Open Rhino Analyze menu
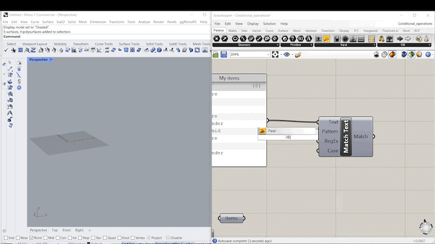The height and width of the screenshot is (244, 435). pyautogui.click(x=144, y=22)
